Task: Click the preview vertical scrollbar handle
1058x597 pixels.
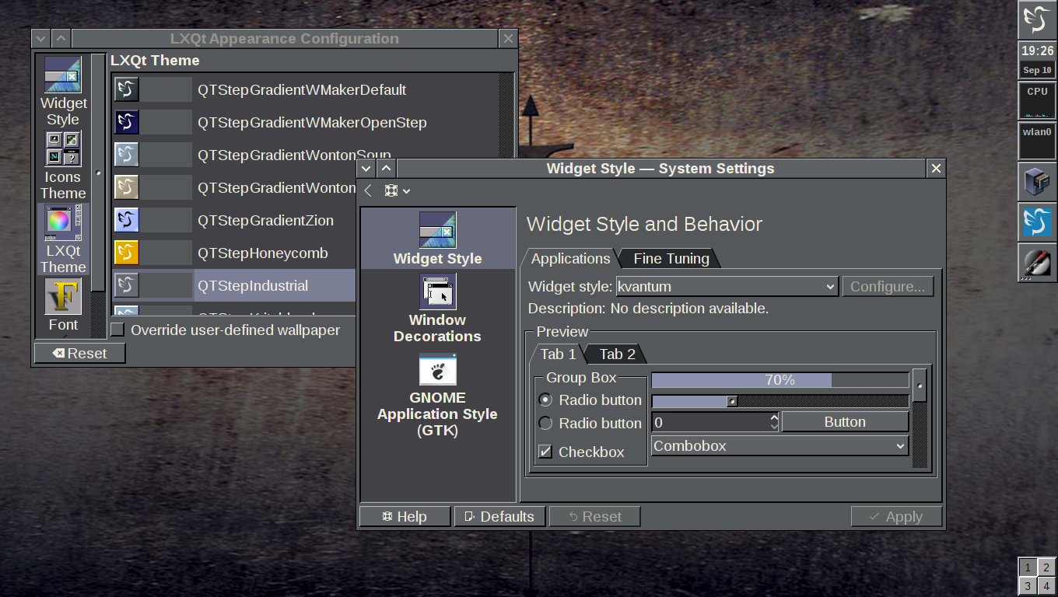Action: [920, 386]
